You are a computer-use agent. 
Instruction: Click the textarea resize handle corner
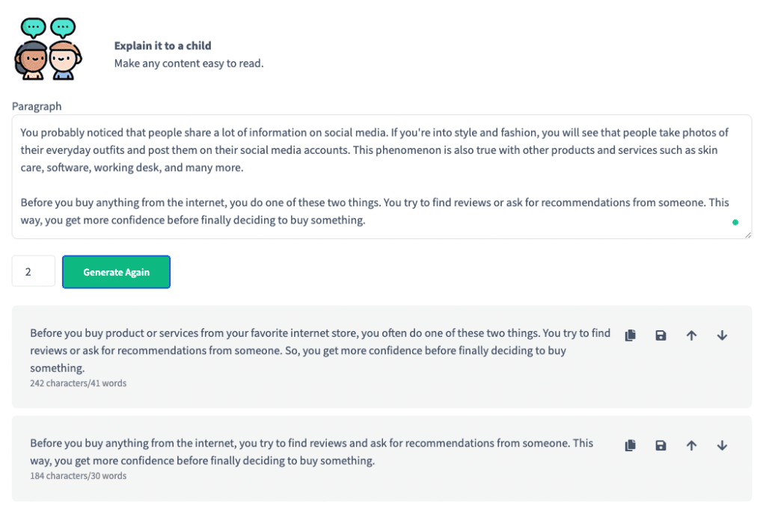click(x=748, y=235)
